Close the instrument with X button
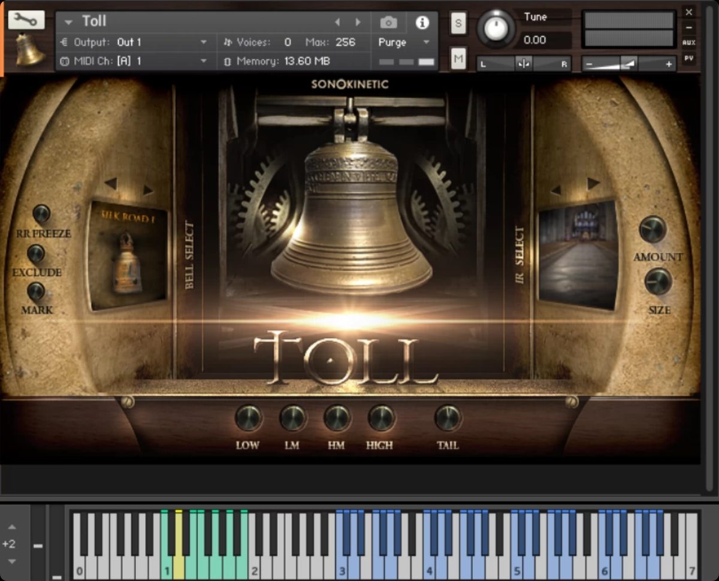719x581 pixels. click(x=689, y=11)
